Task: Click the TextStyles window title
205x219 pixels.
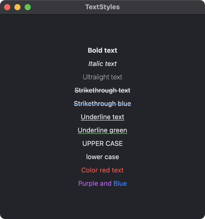Action: pyautogui.click(x=102, y=7)
